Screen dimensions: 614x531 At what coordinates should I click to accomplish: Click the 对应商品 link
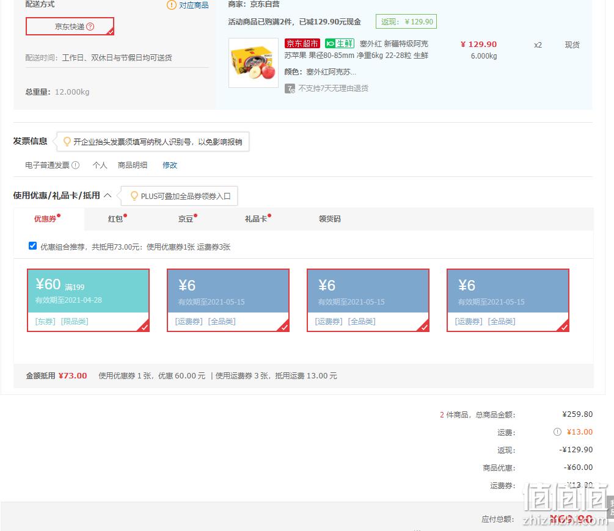tap(194, 5)
